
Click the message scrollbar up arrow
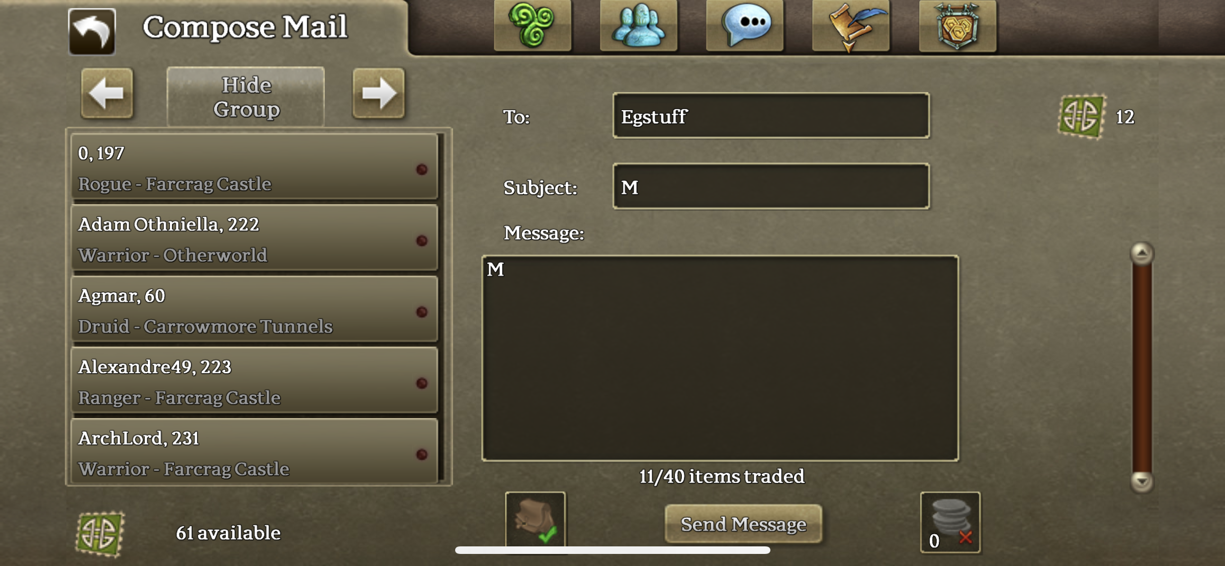[1142, 253]
